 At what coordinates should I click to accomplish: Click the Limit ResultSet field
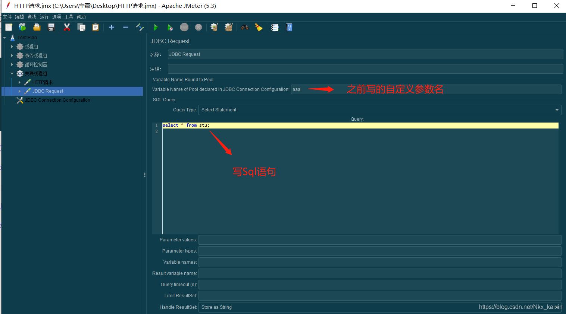tap(380, 296)
